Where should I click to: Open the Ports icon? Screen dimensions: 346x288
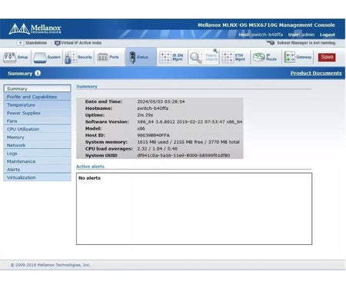pyautogui.click(x=103, y=57)
